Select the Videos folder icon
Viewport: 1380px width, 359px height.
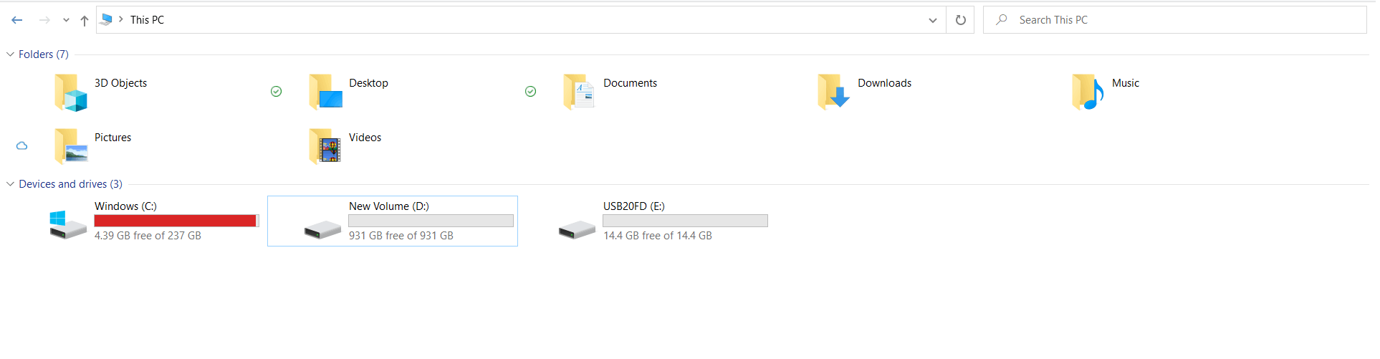pos(325,146)
